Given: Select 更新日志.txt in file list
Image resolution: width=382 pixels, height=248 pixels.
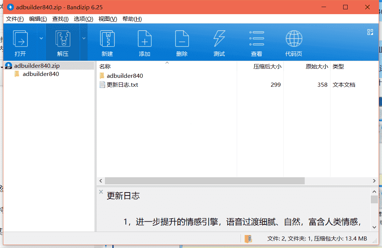Looking at the screenshot, I should (122, 85).
